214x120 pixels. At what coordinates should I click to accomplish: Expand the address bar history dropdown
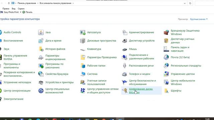pyautogui.click(x=185, y=3)
